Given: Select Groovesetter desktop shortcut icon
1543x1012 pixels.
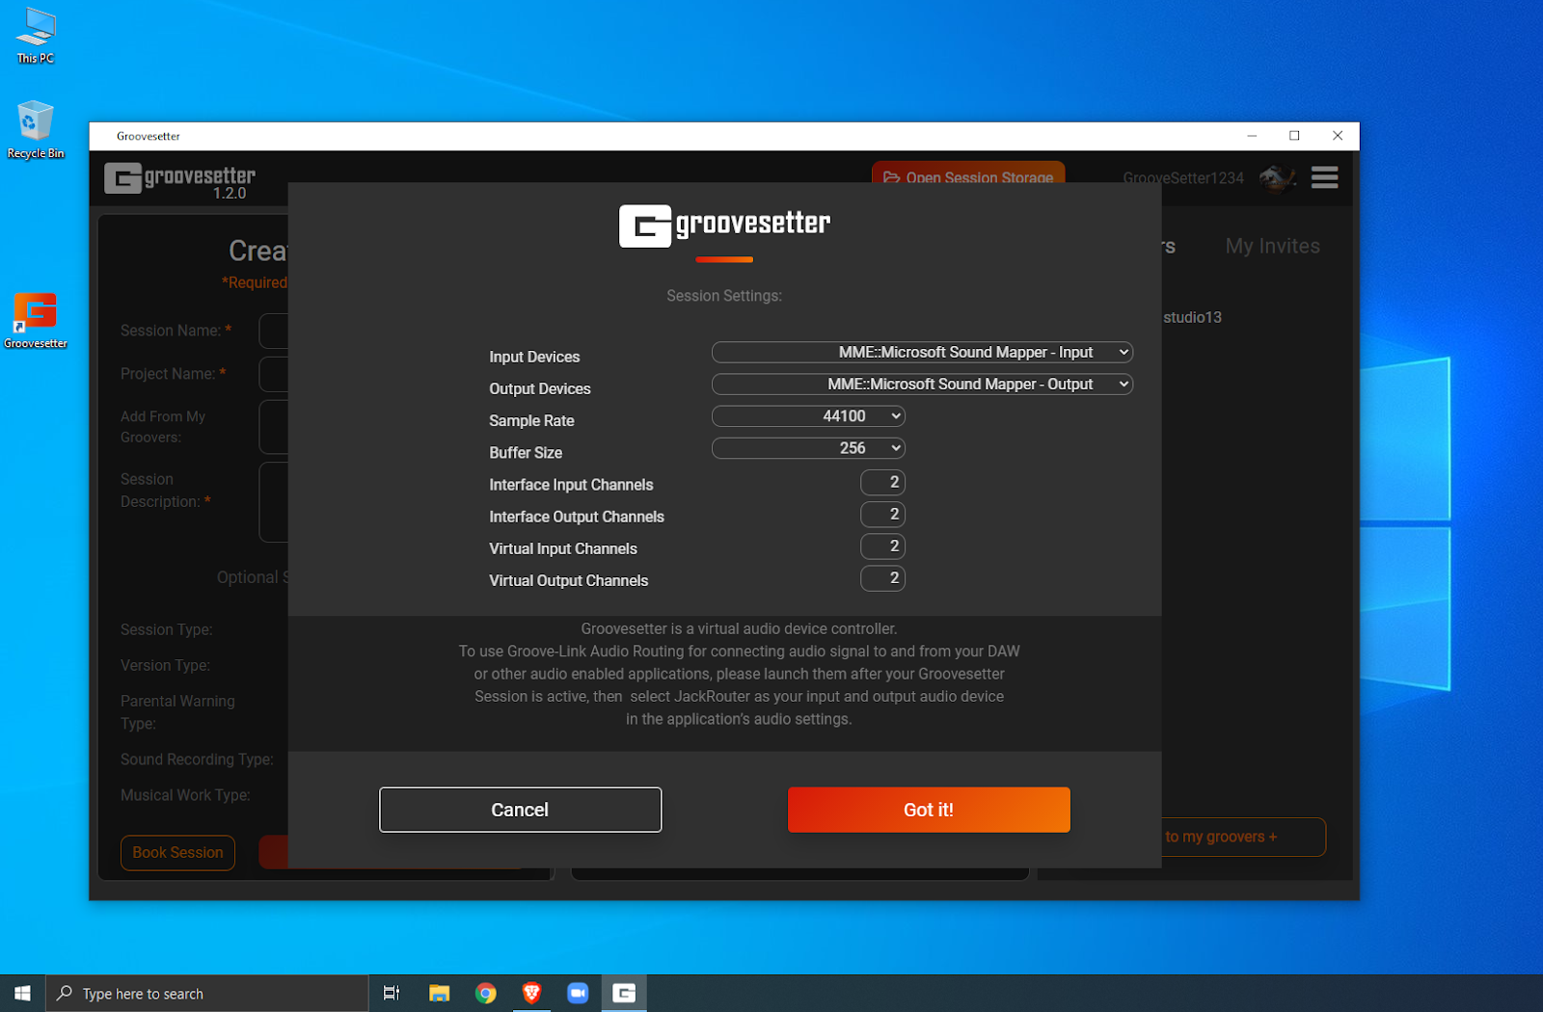Looking at the screenshot, I should [x=36, y=321].
